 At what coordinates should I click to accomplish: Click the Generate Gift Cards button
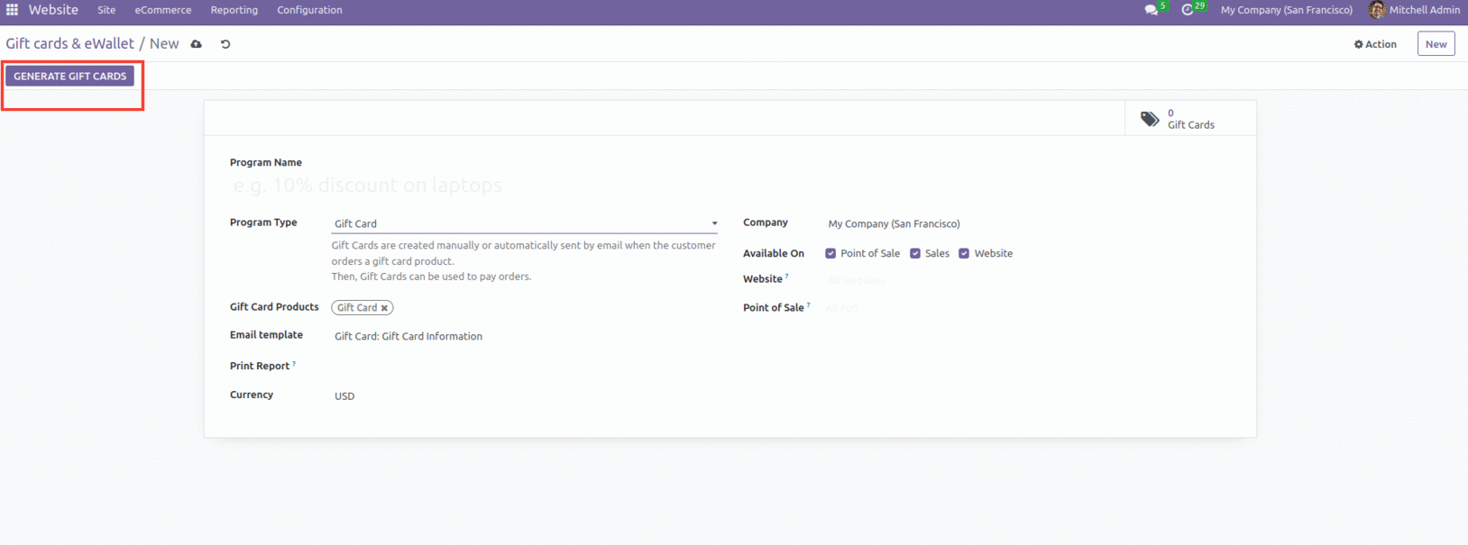(69, 76)
